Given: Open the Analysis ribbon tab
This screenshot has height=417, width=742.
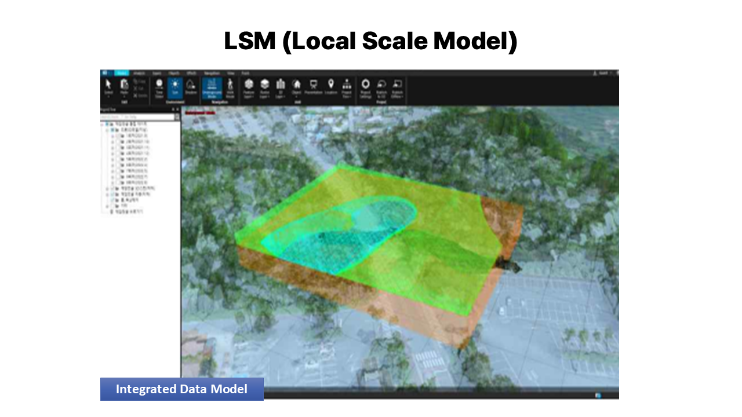Looking at the screenshot, I should point(139,74).
